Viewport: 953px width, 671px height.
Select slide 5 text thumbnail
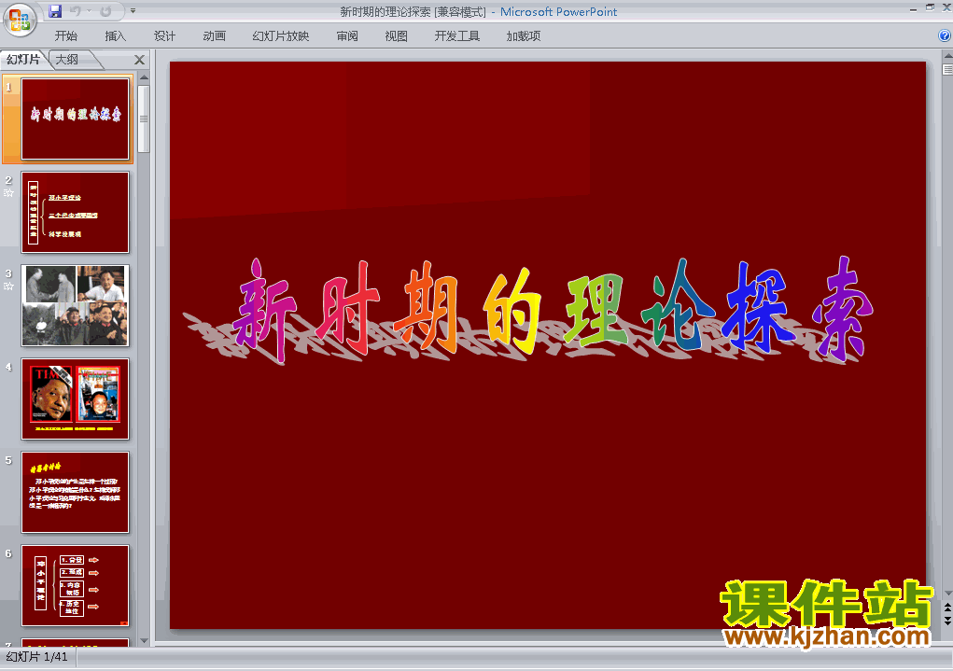[76, 493]
